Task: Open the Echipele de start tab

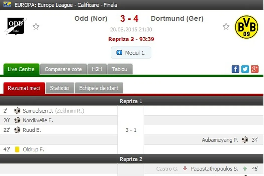Action: [x=99, y=88]
